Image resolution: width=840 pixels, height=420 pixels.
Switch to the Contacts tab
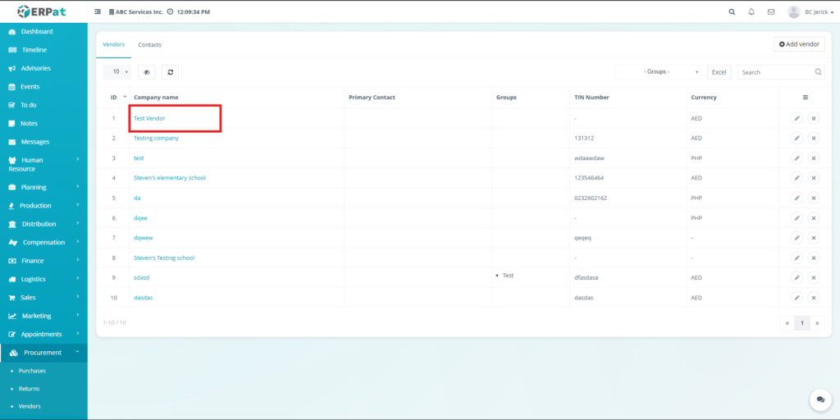point(150,45)
